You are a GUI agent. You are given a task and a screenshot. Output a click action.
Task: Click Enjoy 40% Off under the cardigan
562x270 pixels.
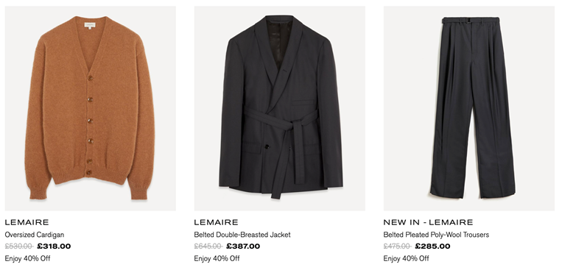tap(27, 258)
